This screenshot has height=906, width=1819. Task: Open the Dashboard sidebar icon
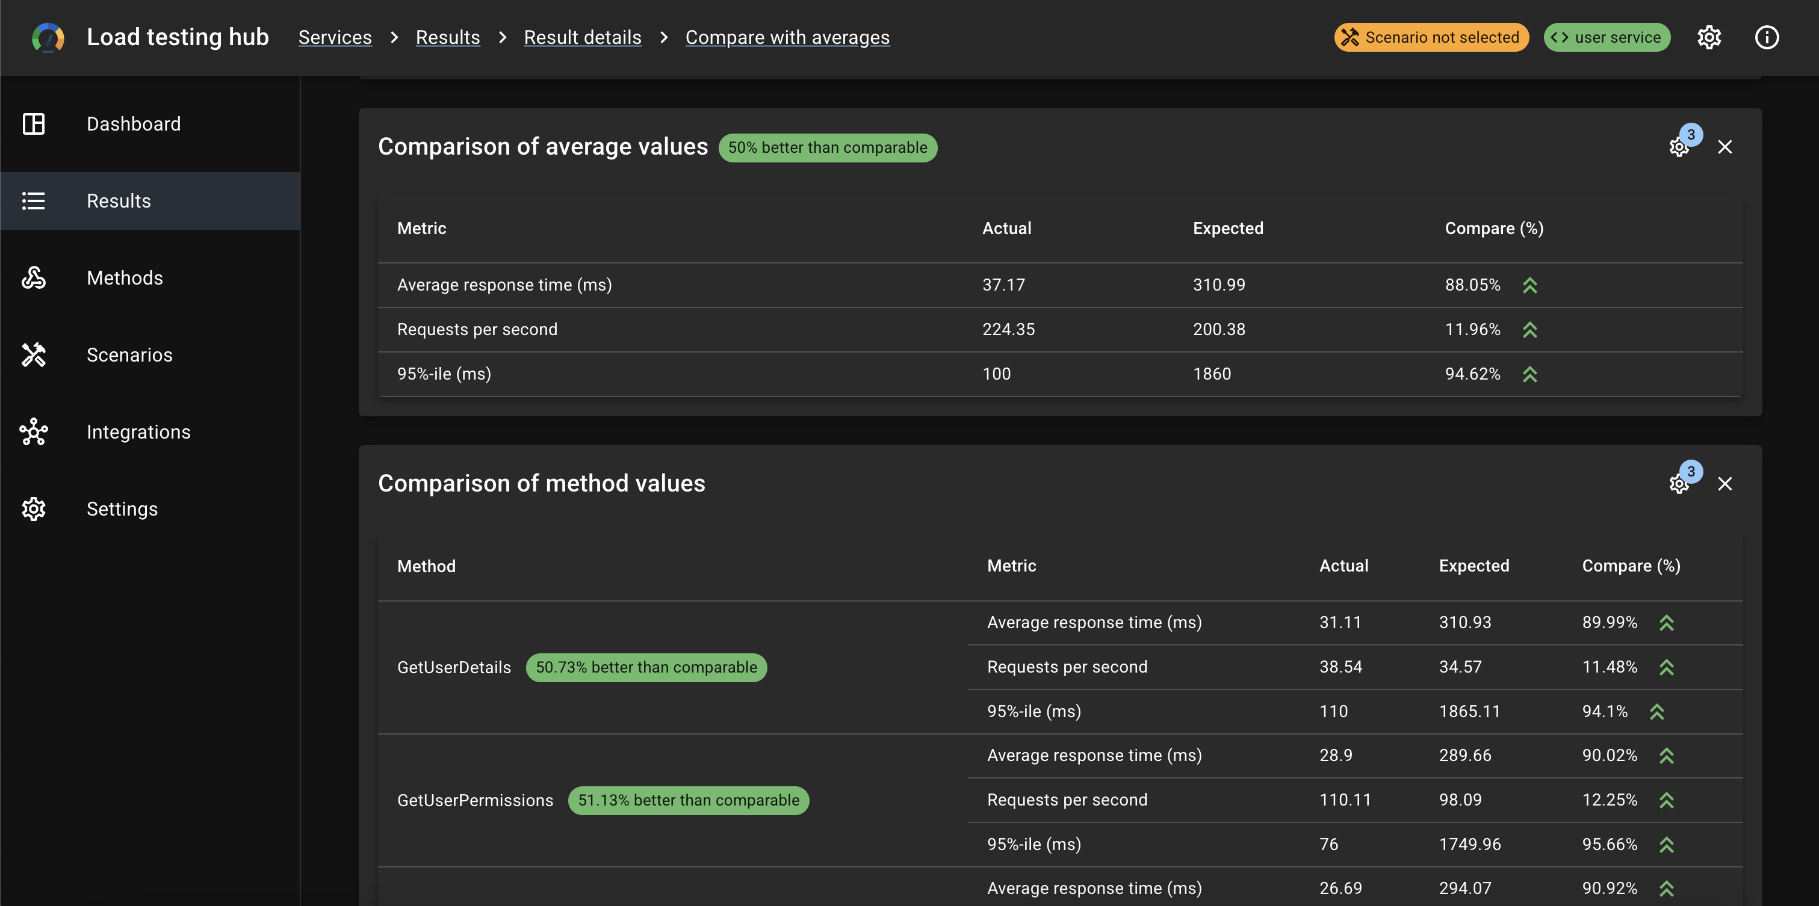pos(34,123)
